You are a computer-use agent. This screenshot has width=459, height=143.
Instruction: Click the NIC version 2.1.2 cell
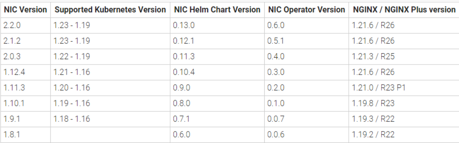point(12,41)
